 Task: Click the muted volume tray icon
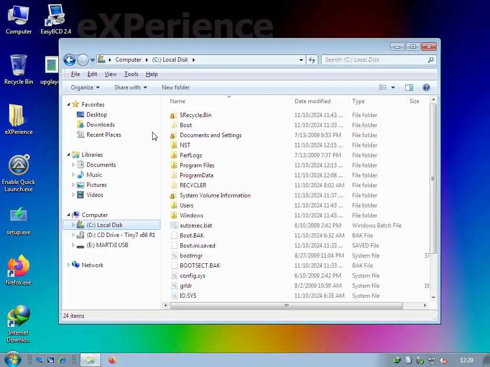[x=443, y=360]
